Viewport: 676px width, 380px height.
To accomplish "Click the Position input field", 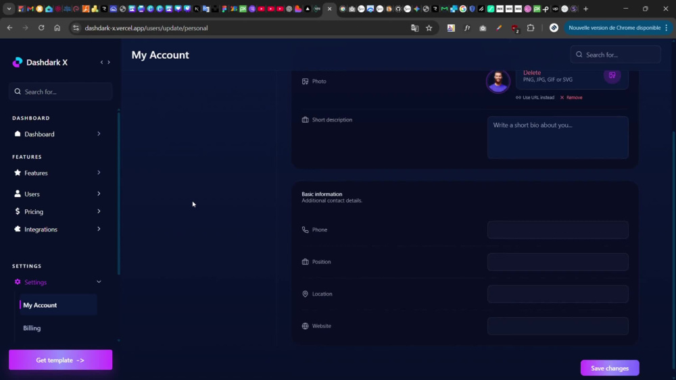I will tap(558, 262).
